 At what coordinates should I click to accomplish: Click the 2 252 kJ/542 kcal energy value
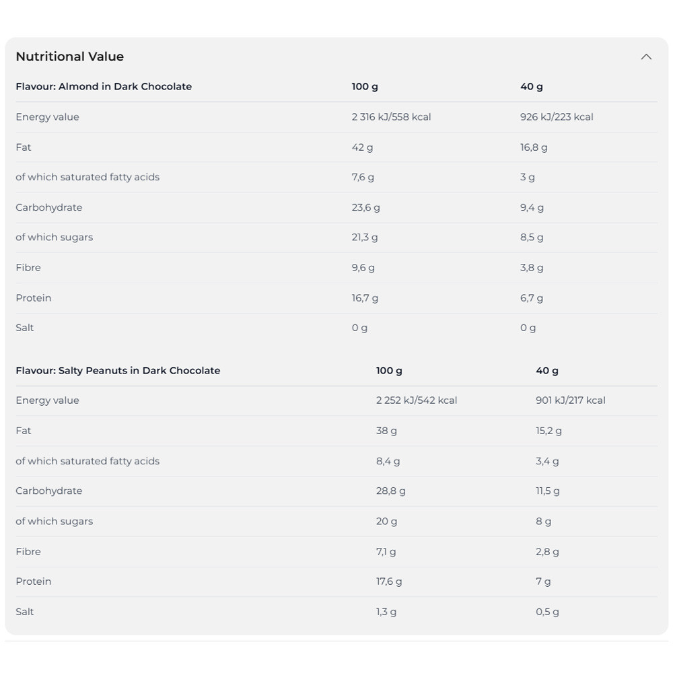click(x=417, y=400)
